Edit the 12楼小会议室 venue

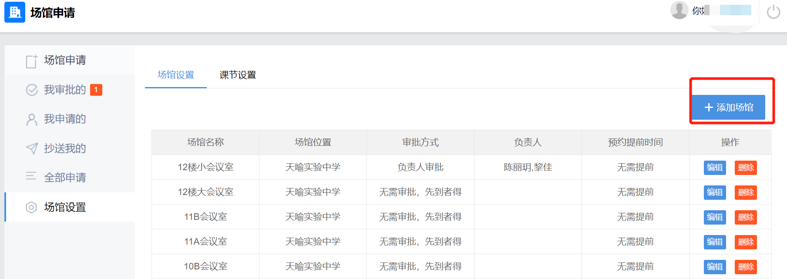coord(714,168)
